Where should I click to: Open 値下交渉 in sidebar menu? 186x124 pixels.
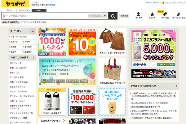click(29, 47)
